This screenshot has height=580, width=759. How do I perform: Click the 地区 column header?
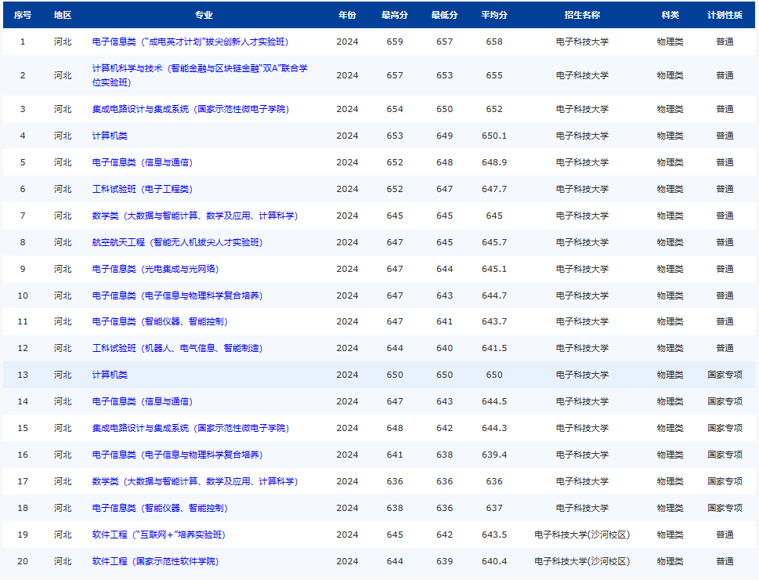[63, 15]
